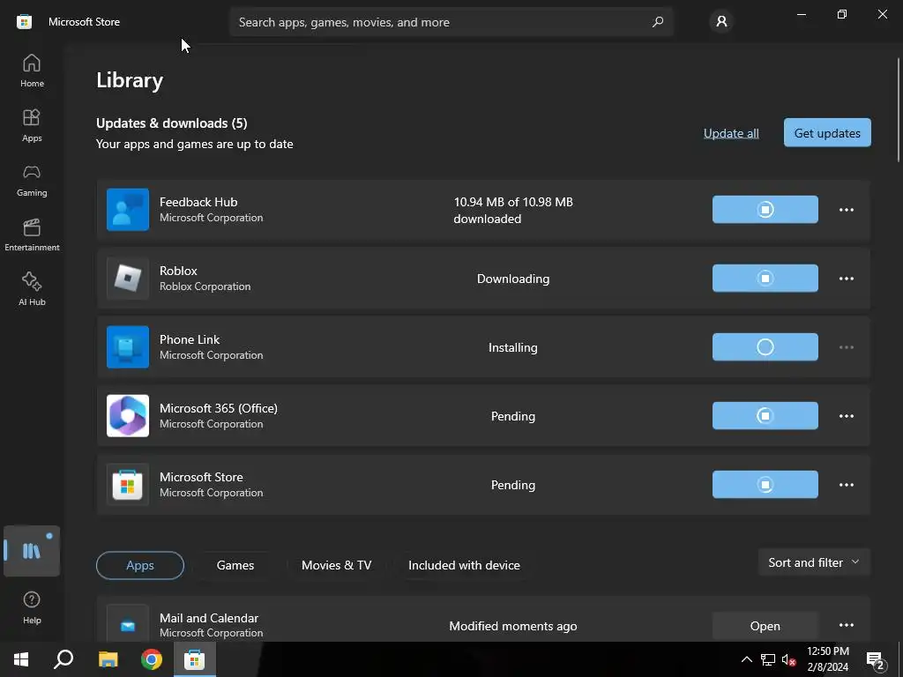Click the Get updates button
Screen dimensions: 903x677
coord(827,133)
